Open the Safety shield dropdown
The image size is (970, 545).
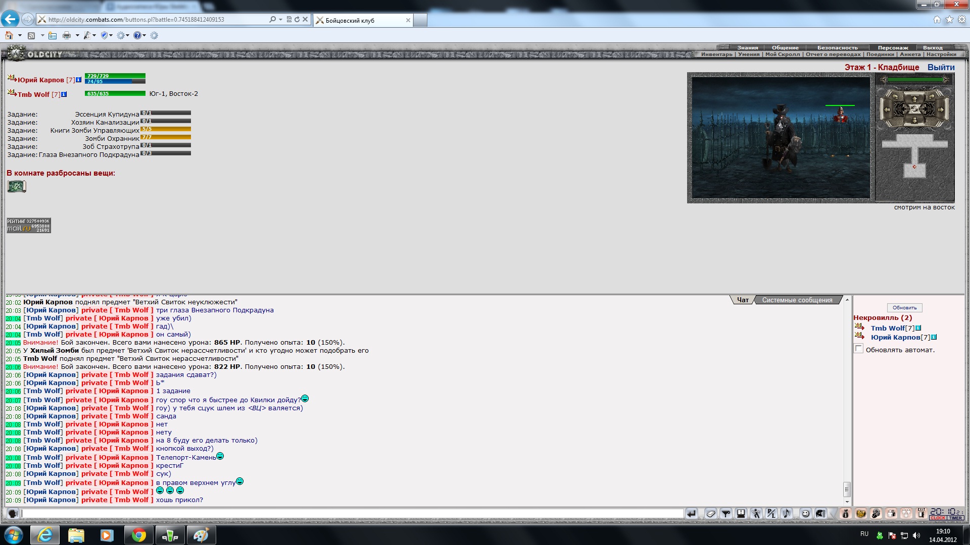point(107,35)
